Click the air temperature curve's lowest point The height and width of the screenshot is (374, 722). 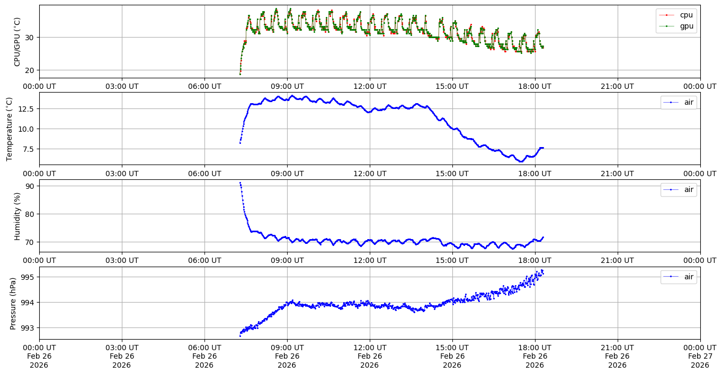[521, 161]
